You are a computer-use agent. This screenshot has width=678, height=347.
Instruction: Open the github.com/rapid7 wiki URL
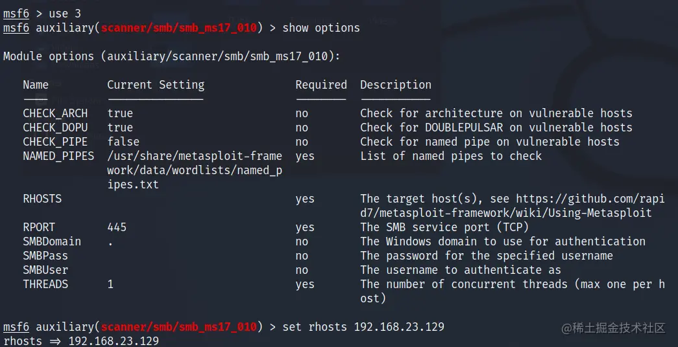click(x=590, y=199)
